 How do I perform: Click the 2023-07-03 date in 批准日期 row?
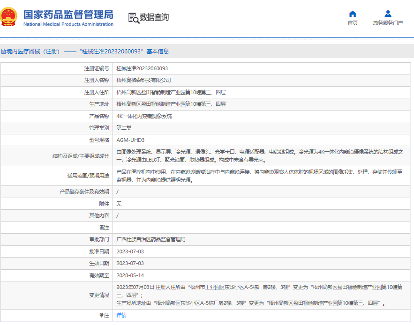(x=130, y=251)
